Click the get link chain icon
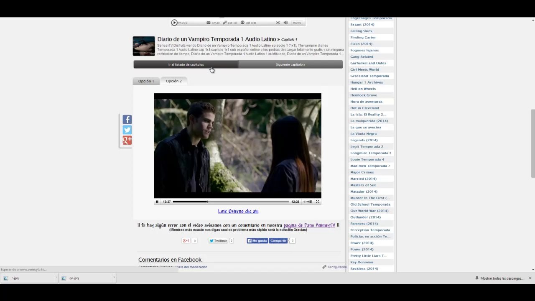The width and height of the screenshot is (535, 301). click(225, 23)
